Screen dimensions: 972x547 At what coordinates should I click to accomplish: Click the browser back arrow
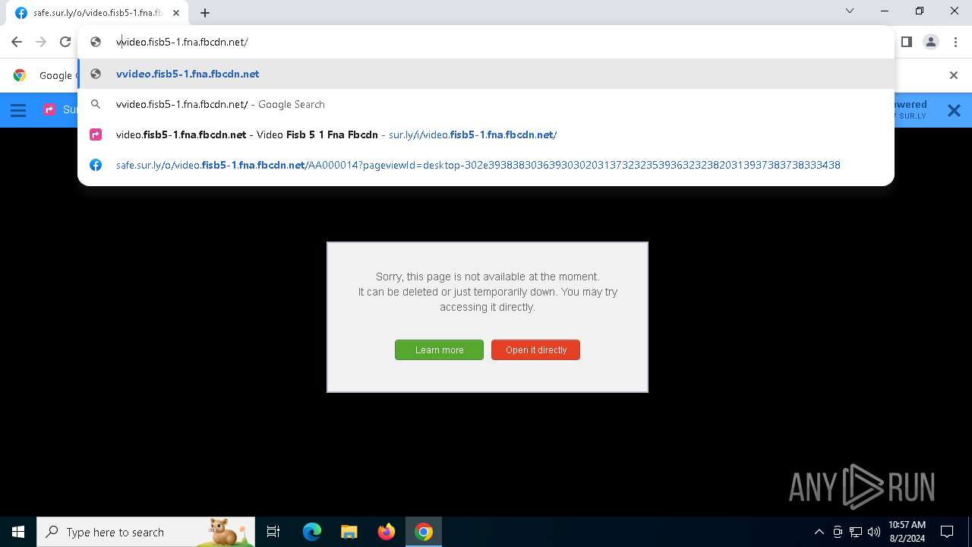17,42
